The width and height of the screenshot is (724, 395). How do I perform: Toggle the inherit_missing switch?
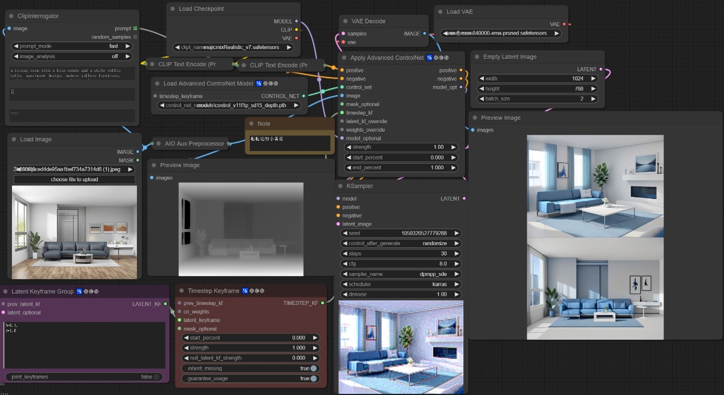[x=313, y=368]
